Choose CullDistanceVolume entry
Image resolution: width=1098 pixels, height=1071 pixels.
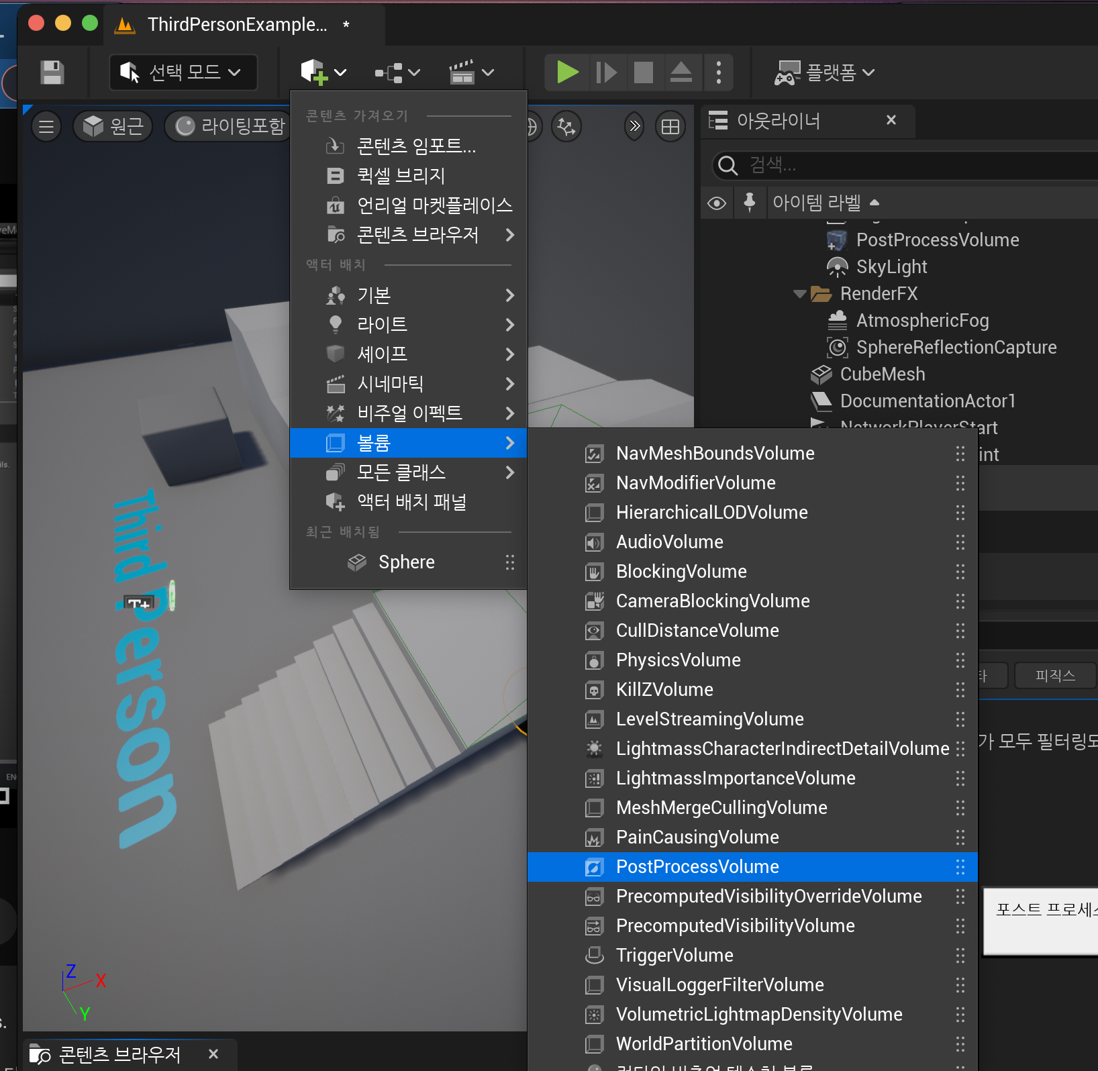[752, 630]
